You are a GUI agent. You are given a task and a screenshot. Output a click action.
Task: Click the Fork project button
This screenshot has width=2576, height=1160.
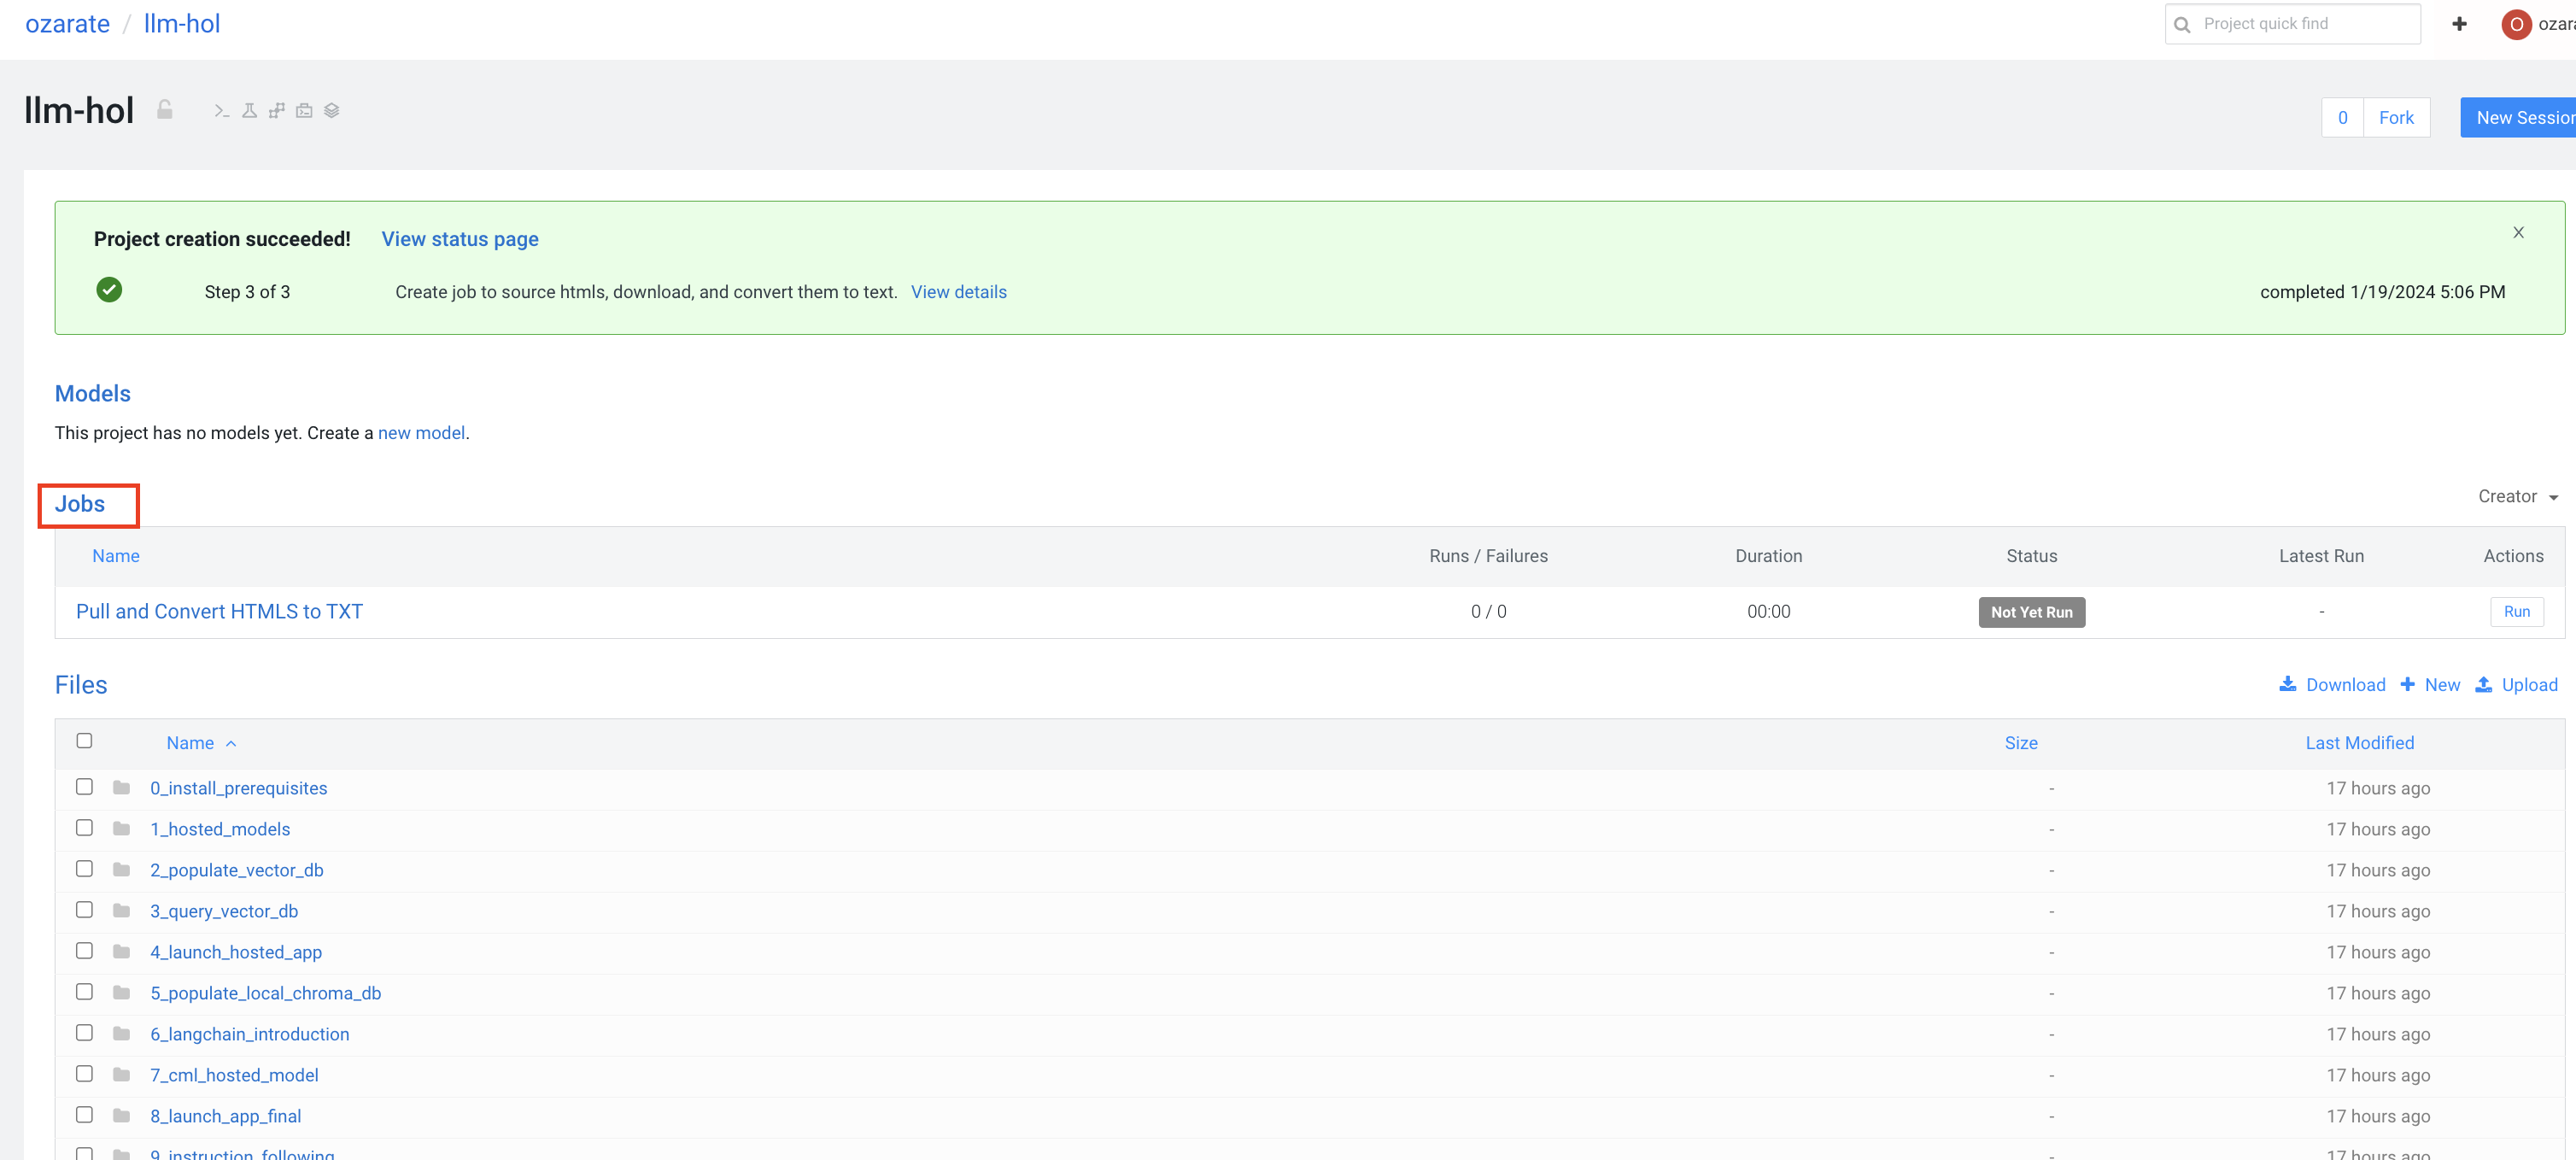pyautogui.click(x=2395, y=118)
